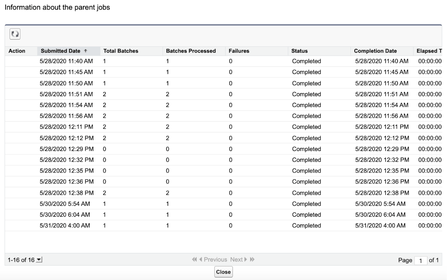Screen dimensions: 447x280
Task: Open the 1-16 of 16 records dropdown
Action: [x=39, y=259]
